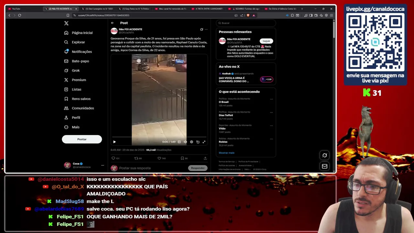The image size is (414, 233).
Task: Open video playback settings gear
Action: [191, 142]
